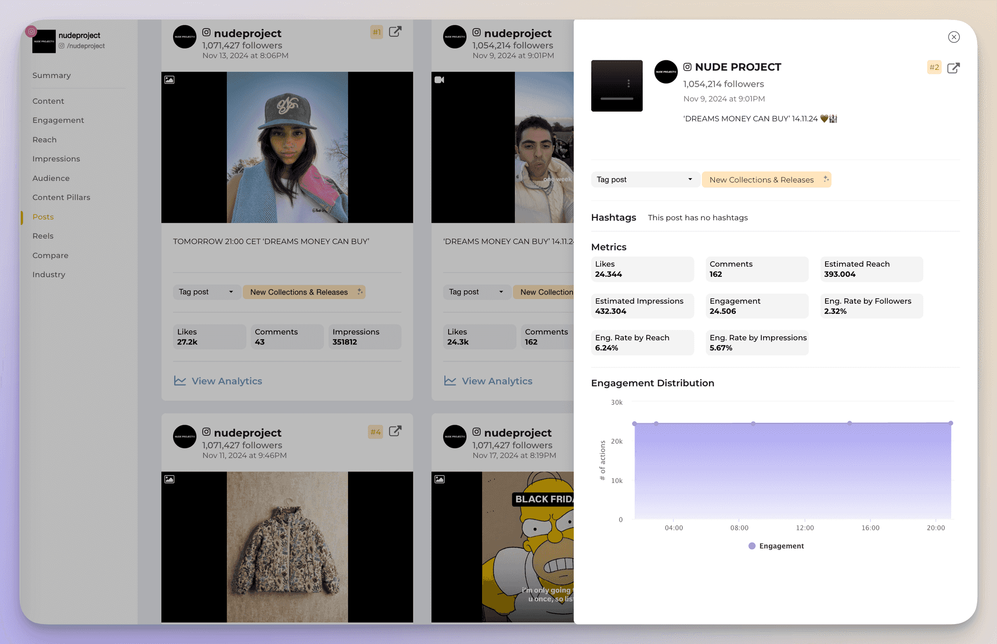The width and height of the screenshot is (997, 644).
Task: Click Instagram icon on Nov 11 post card
Action: pos(206,432)
